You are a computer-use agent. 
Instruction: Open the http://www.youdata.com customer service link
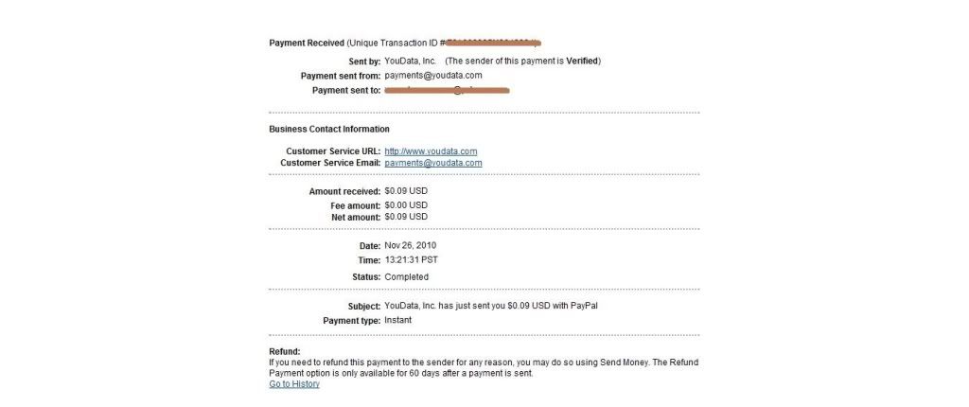(x=431, y=151)
